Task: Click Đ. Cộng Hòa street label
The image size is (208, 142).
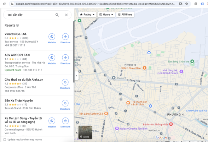Action: pos(133,80)
